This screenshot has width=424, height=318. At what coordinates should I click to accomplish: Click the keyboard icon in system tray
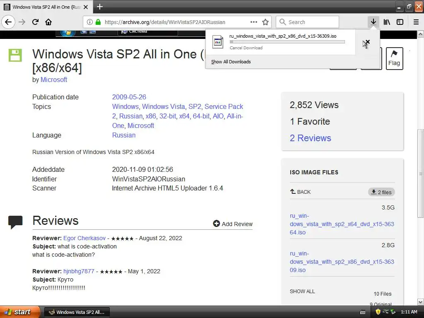click(x=363, y=312)
